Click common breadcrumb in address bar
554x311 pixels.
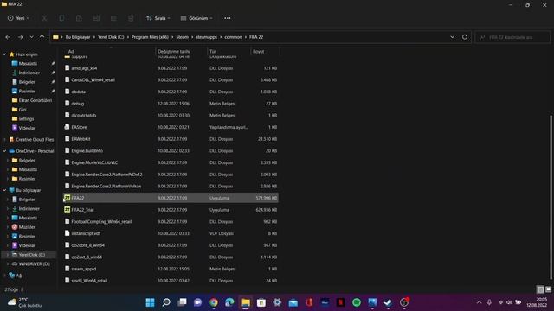[x=233, y=37]
